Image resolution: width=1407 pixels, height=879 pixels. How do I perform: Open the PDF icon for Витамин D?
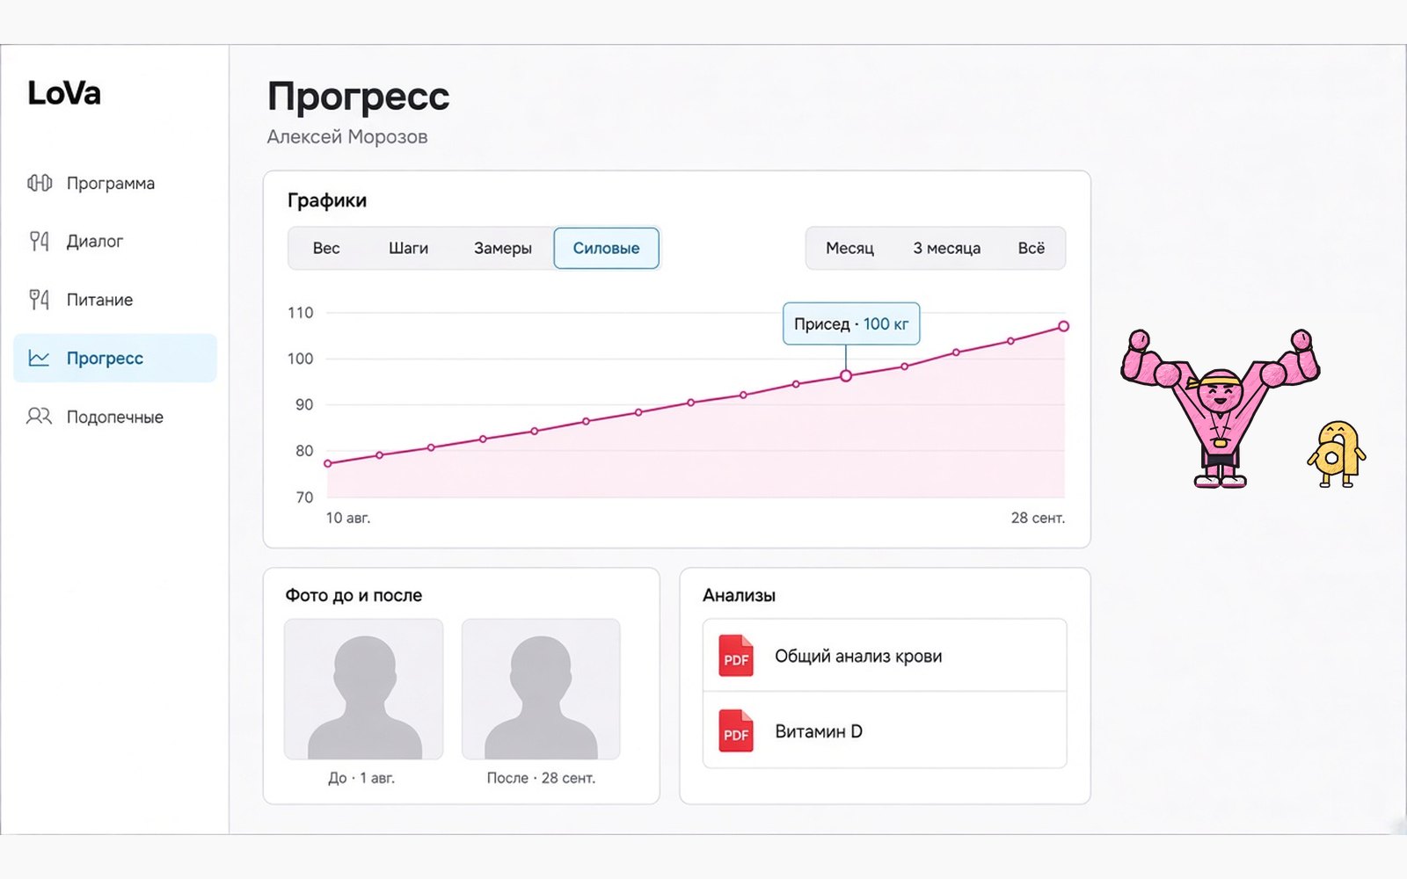(x=736, y=730)
